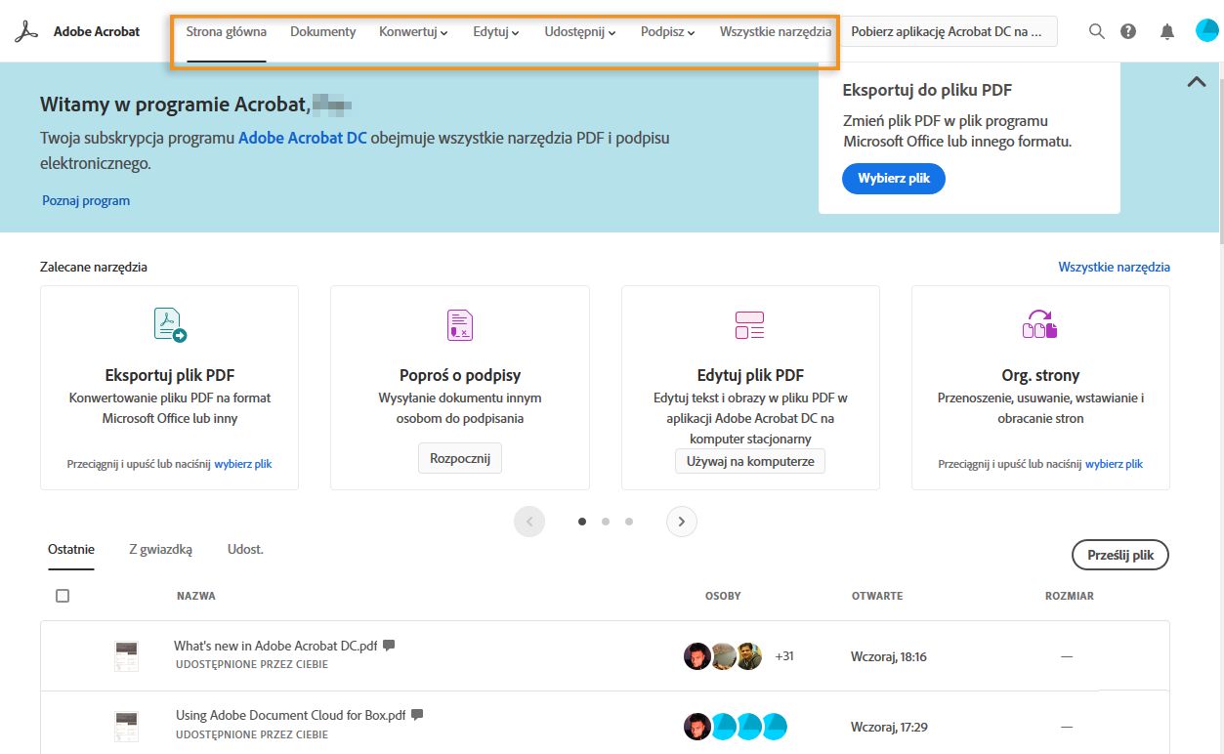Image resolution: width=1224 pixels, height=754 pixels.
Task: Select the first carousel page dot
Action: tap(582, 522)
